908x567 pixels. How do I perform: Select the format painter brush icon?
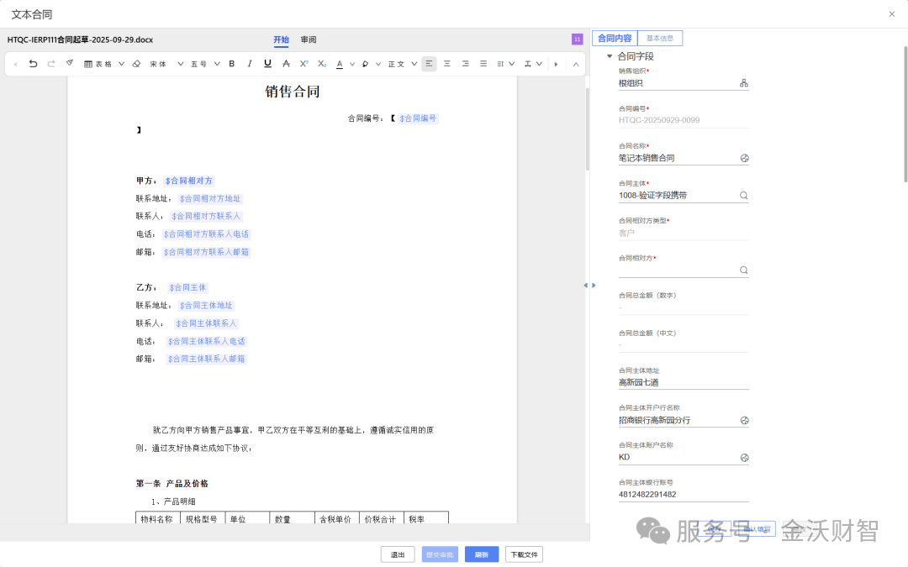[70, 63]
